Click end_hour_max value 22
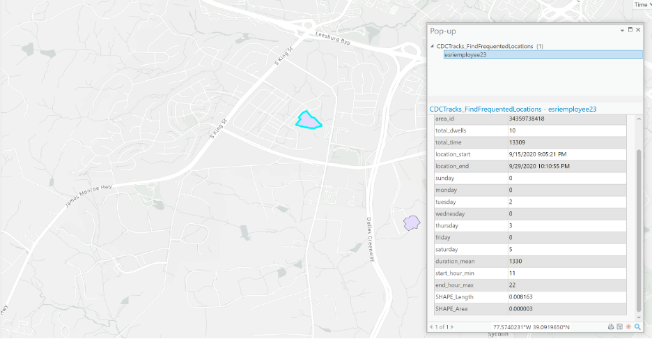The image size is (652, 339). 512,285
